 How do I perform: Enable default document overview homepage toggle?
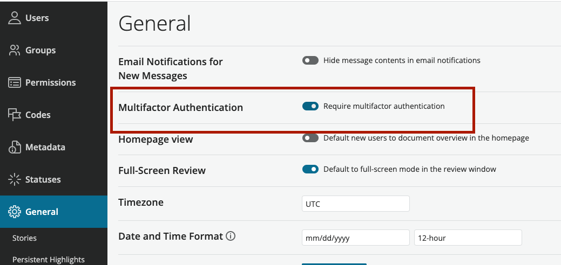pyautogui.click(x=310, y=138)
